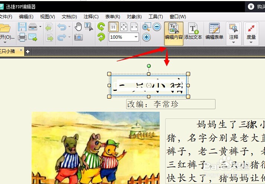Viewport: 265px width, 184px height.
Task: Click the green rotation handle above title box
Action: pyautogui.click(x=149, y=66)
